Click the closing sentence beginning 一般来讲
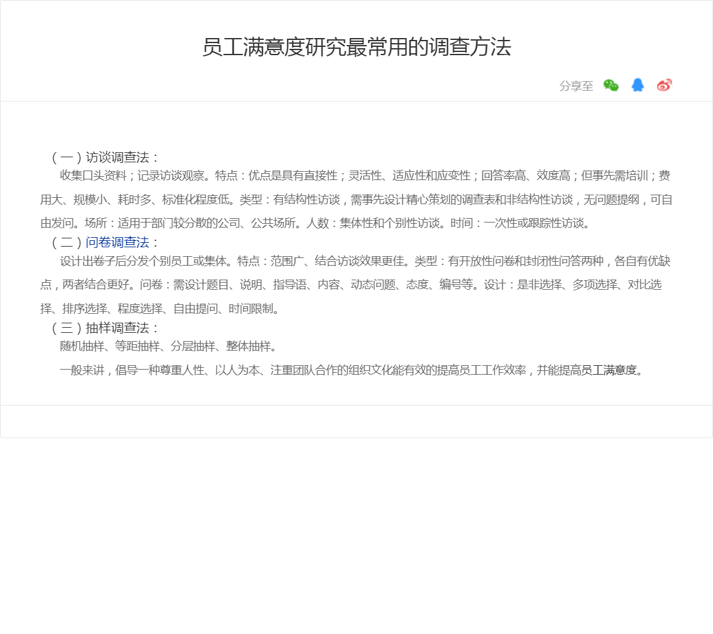The image size is (713, 634). [352, 370]
